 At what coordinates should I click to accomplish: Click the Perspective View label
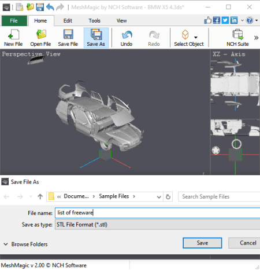pyautogui.click(x=31, y=54)
